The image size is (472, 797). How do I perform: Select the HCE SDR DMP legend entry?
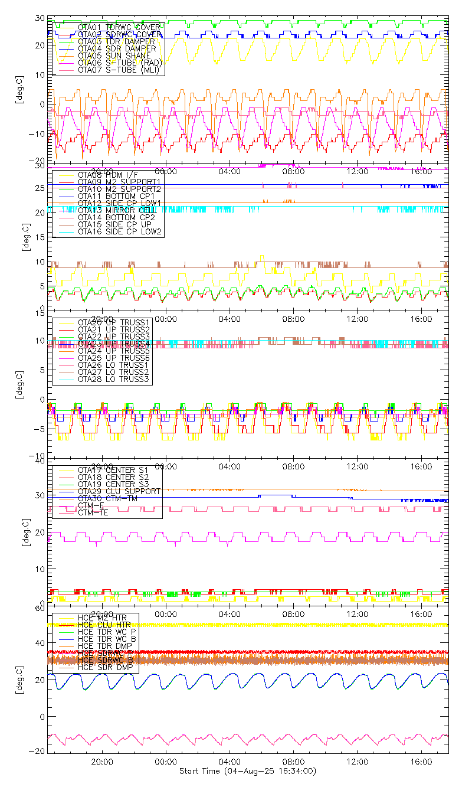tap(103, 667)
